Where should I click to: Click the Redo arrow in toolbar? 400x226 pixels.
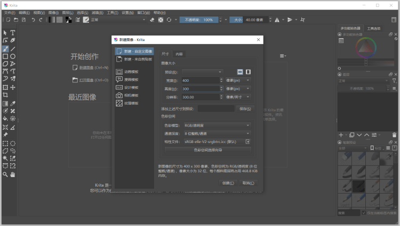pyautogui.click(x=41, y=20)
